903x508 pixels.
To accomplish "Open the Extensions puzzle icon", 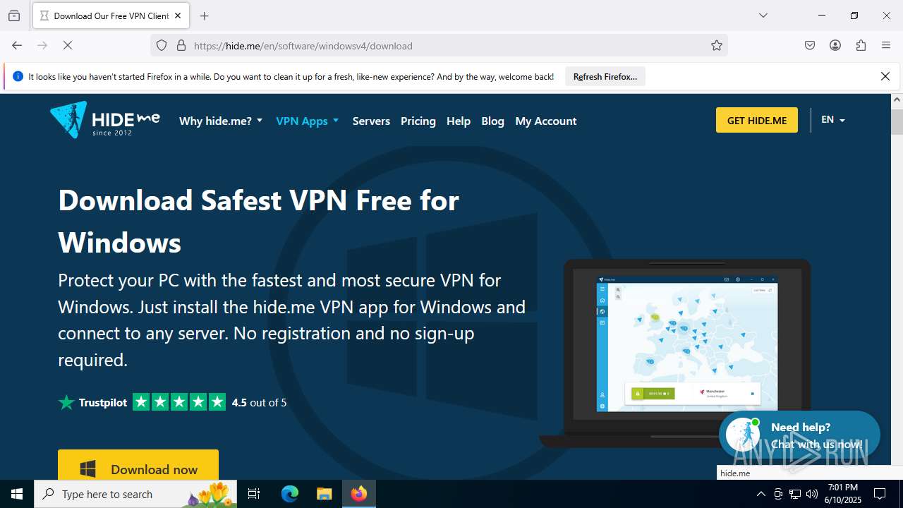I will 861,45.
